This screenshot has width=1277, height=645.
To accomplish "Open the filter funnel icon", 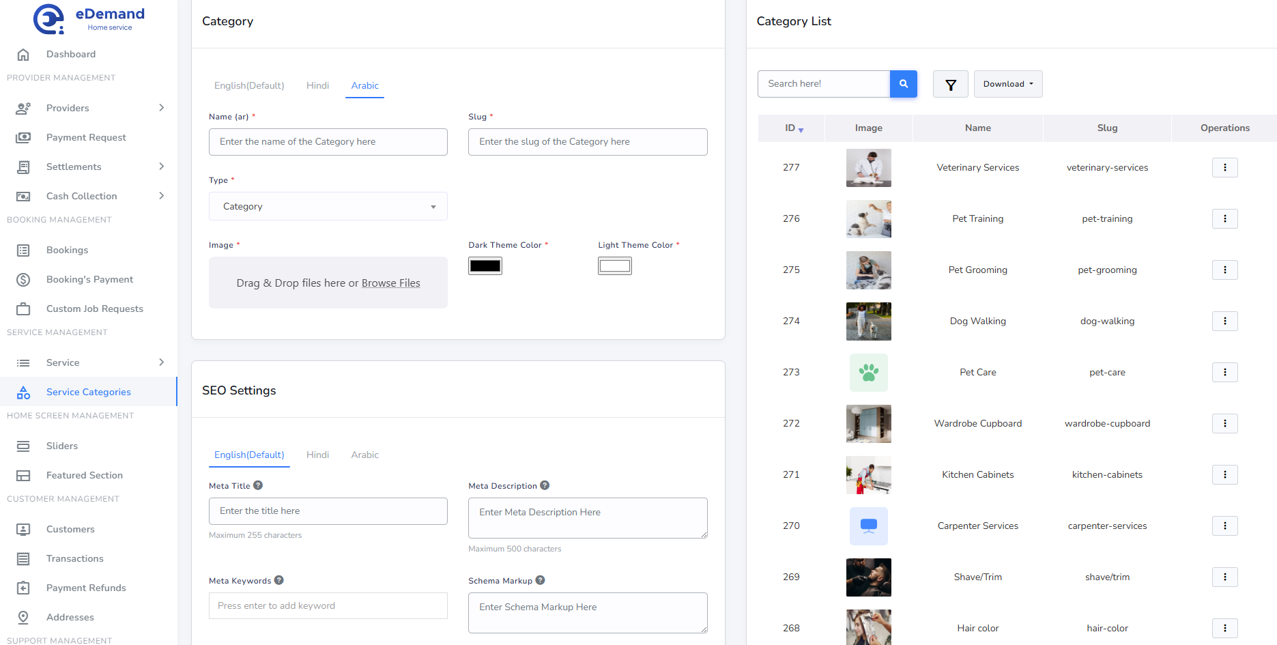I will (x=950, y=85).
